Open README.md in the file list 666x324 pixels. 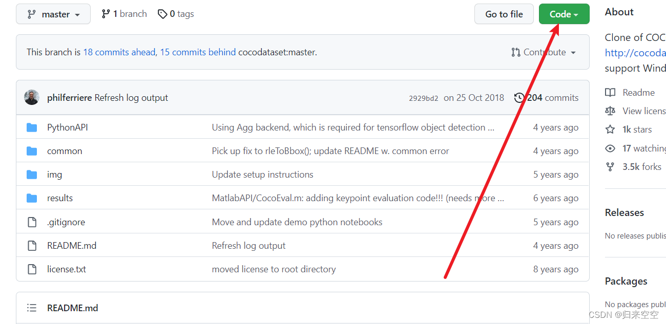(72, 246)
